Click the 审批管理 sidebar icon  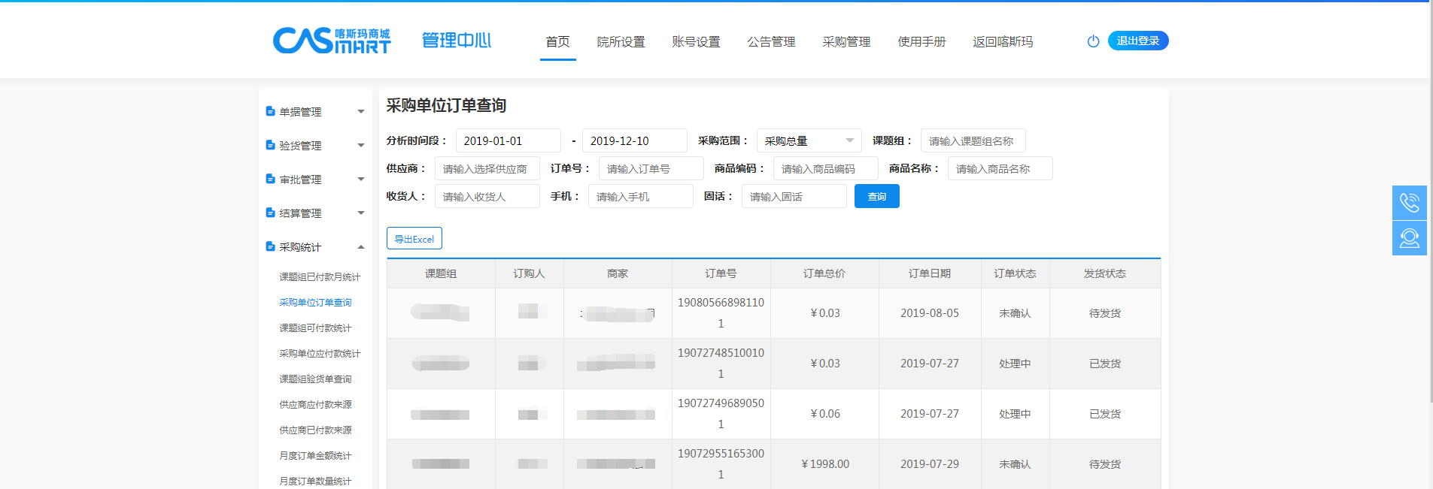(x=270, y=179)
